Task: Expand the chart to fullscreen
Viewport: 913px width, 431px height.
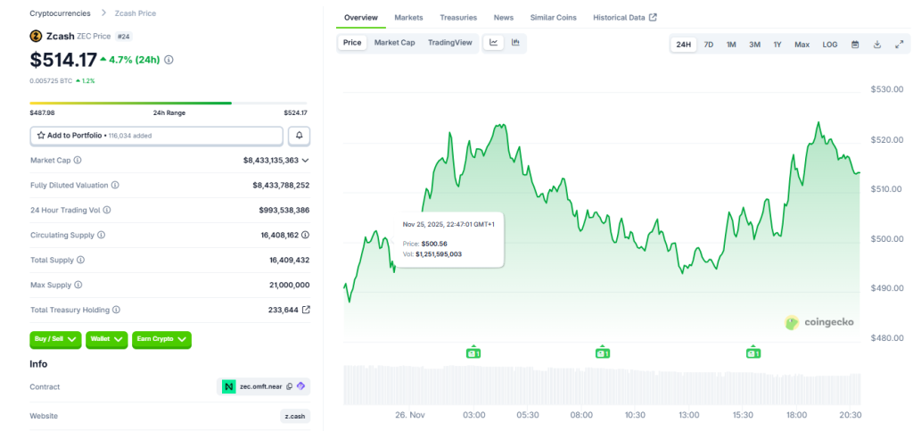Action: (x=898, y=45)
